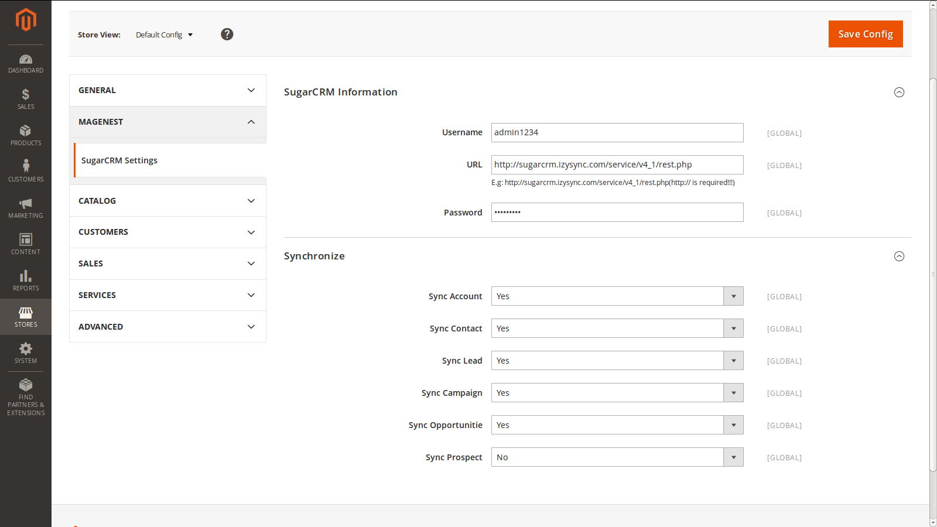Image resolution: width=937 pixels, height=527 pixels.
Task: Focus the Username input field
Action: (x=617, y=132)
